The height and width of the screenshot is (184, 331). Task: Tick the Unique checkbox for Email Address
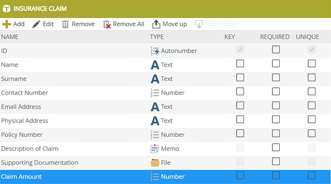tap(312, 106)
